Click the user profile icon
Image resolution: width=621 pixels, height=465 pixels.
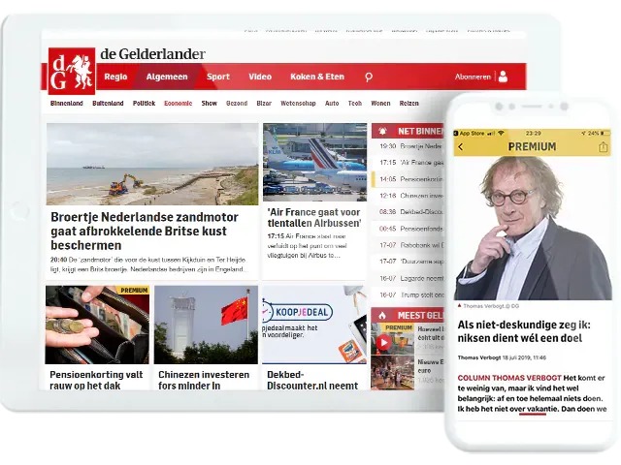(x=503, y=77)
